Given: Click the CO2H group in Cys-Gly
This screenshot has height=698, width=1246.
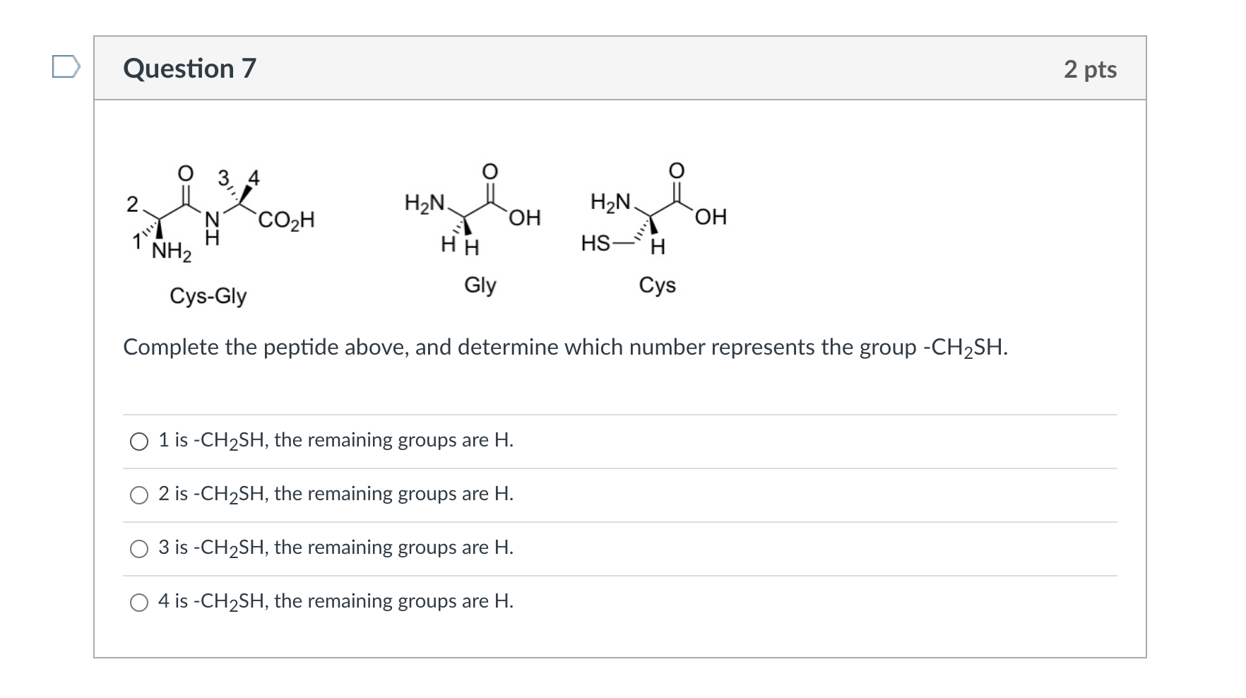Looking at the screenshot, I should 285,220.
